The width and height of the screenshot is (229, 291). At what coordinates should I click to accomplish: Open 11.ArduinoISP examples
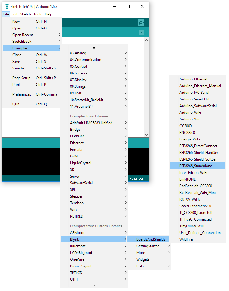click(x=94, y=107)
